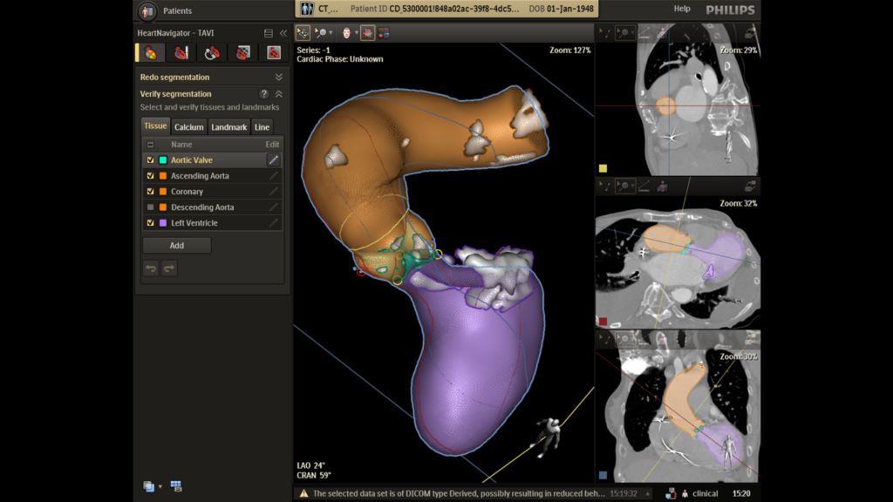Expand the Redo segmentation section

(278, 77)
